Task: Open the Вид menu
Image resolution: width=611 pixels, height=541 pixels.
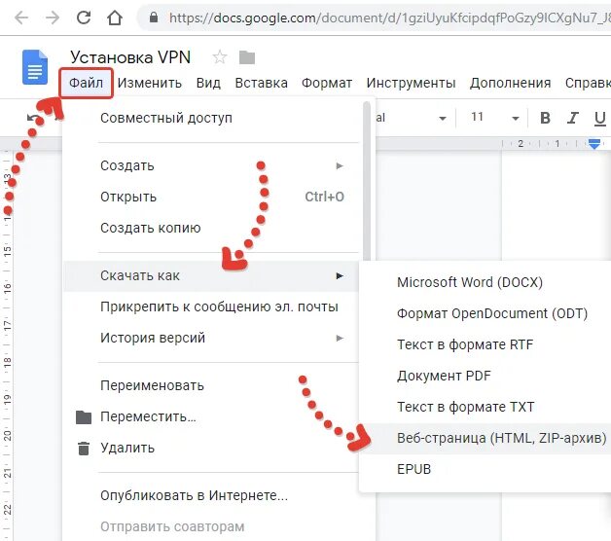Action: (208, 83)
